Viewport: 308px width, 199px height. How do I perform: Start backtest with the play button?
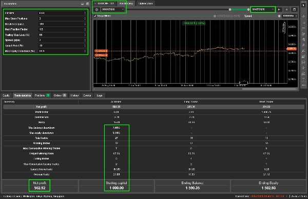tap(279, 9)
